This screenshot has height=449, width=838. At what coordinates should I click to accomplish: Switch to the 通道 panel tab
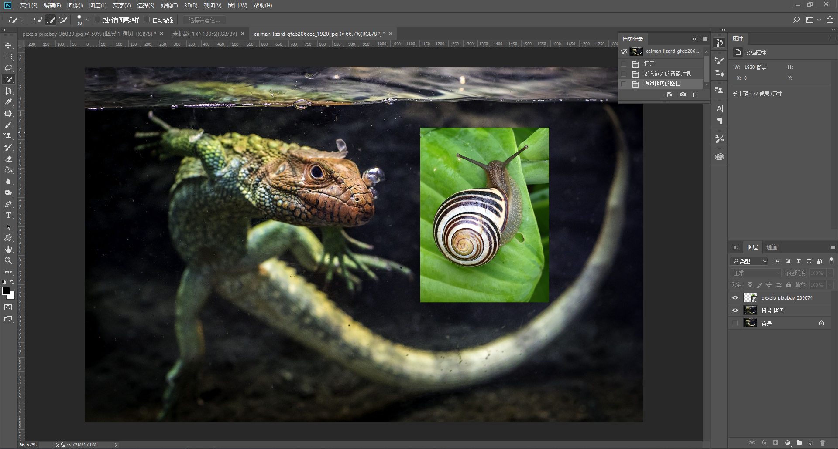pos(772,247)
